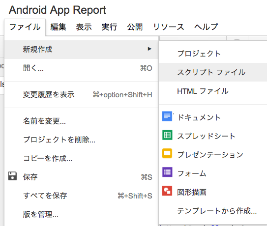This screenshot has width=267, height=226.
Task: Click the ⌘+option+Shift+H shortcut text
Action: (122, 95)
